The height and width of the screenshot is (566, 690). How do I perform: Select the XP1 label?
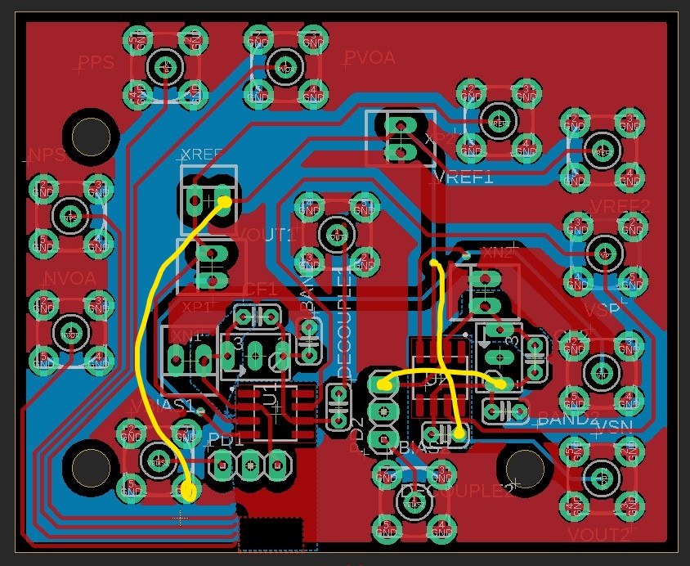197,307
